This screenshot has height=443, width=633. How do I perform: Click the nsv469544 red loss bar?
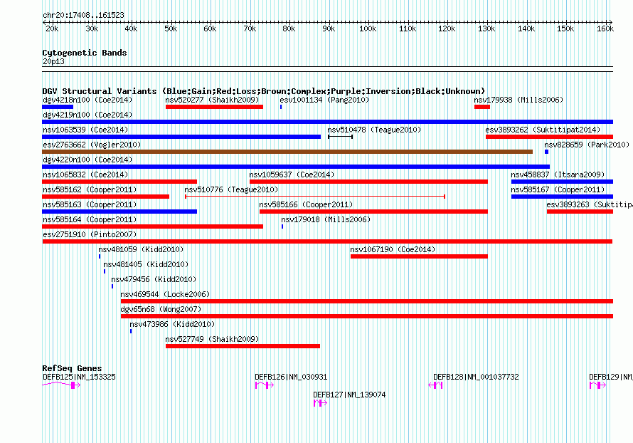367,301
